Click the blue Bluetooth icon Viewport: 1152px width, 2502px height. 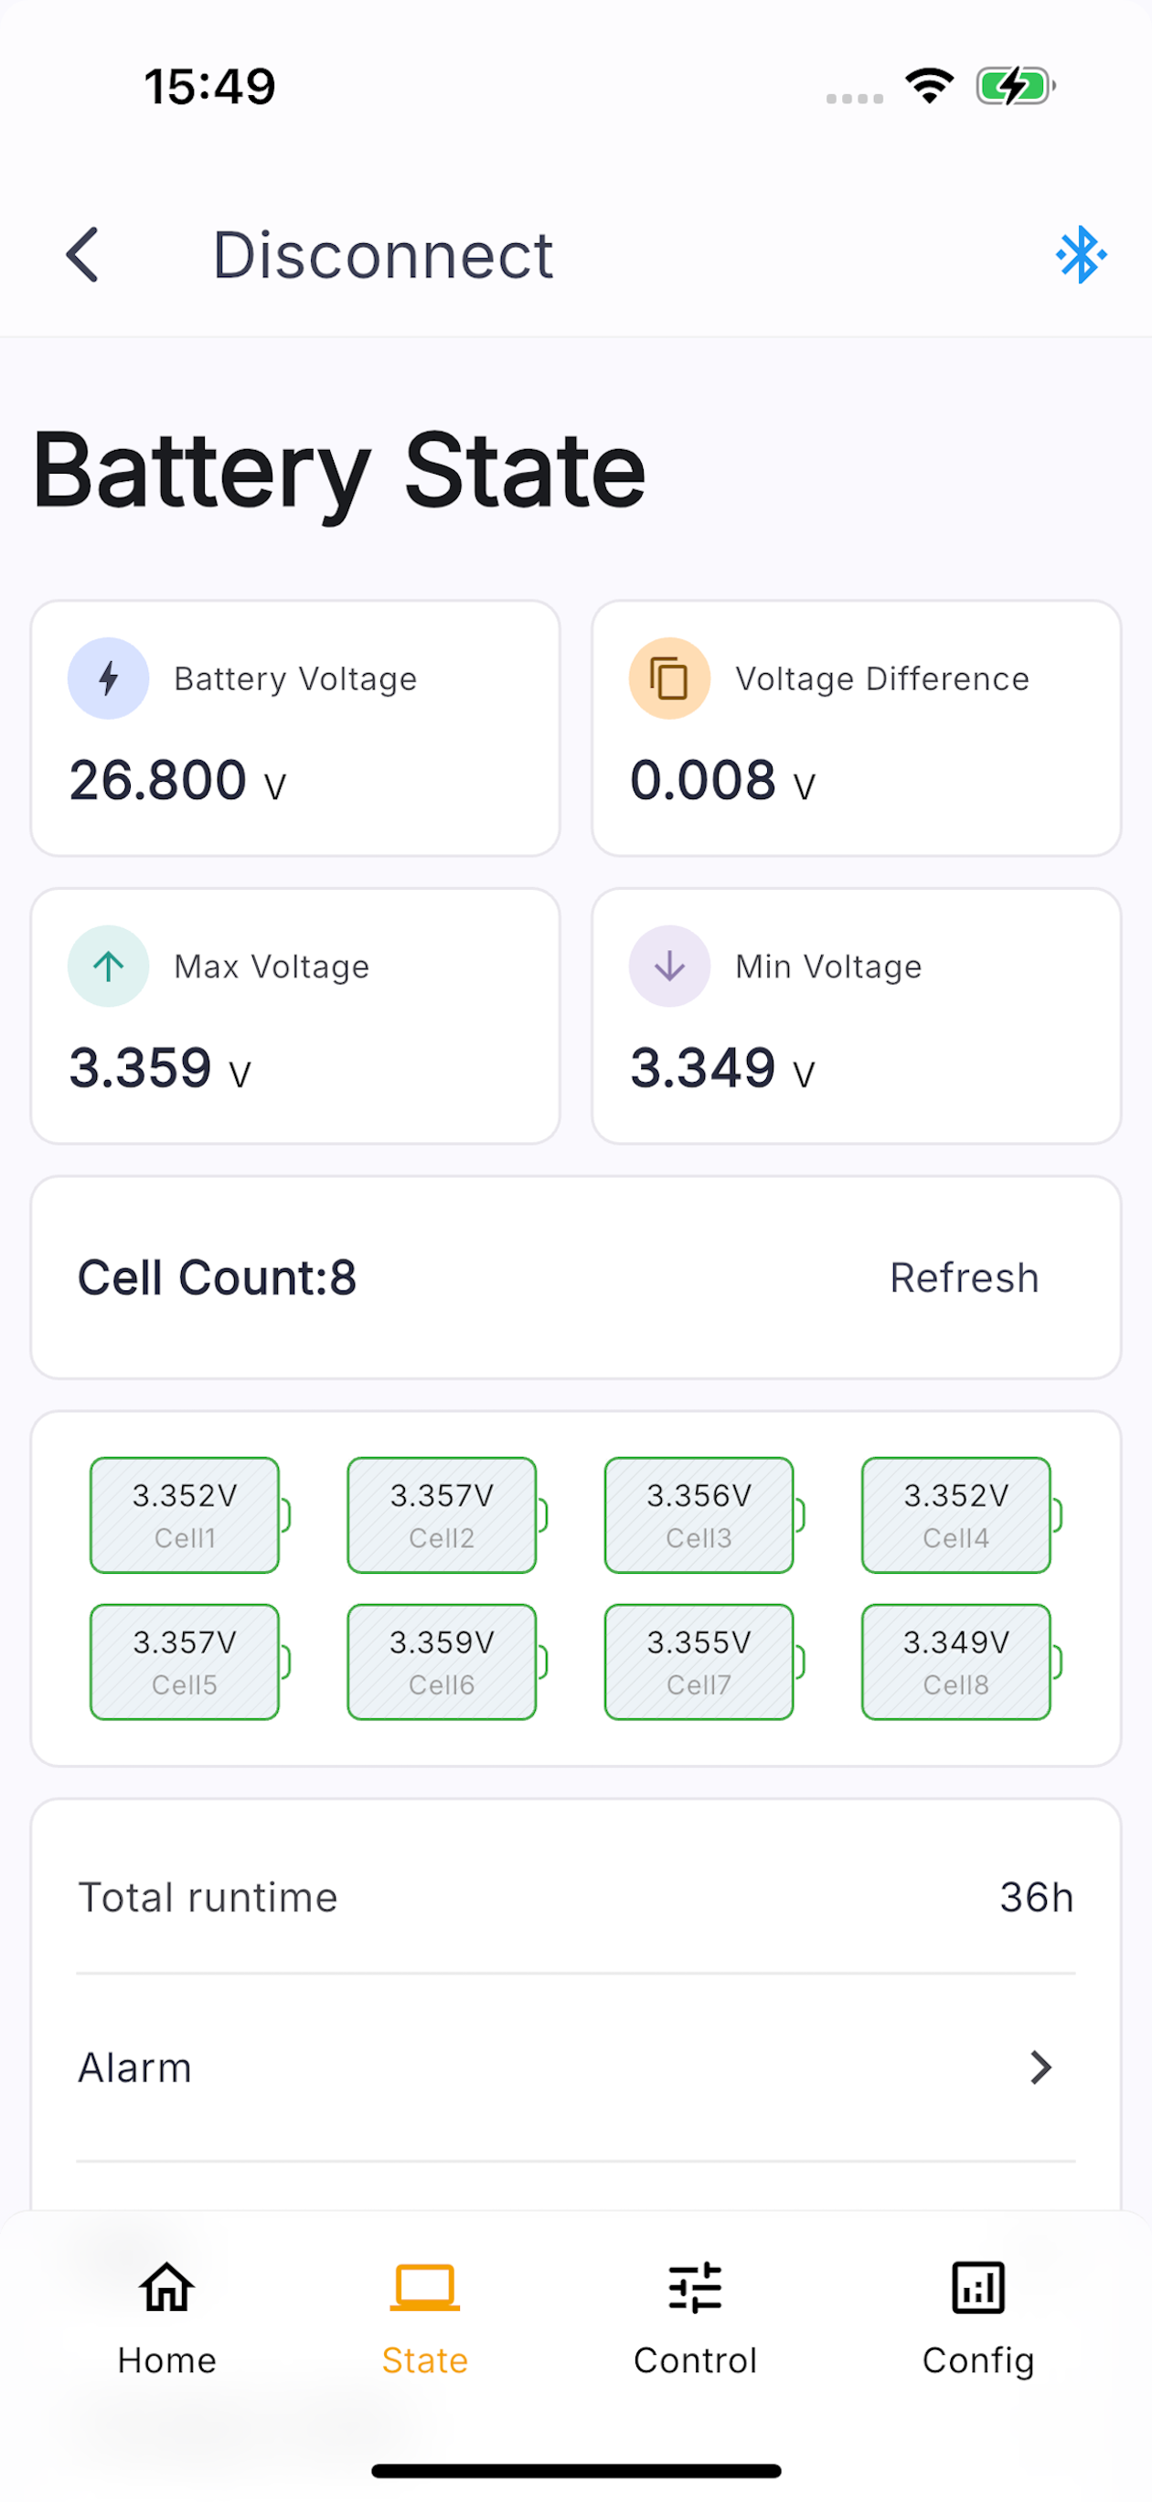(1080, 255)
